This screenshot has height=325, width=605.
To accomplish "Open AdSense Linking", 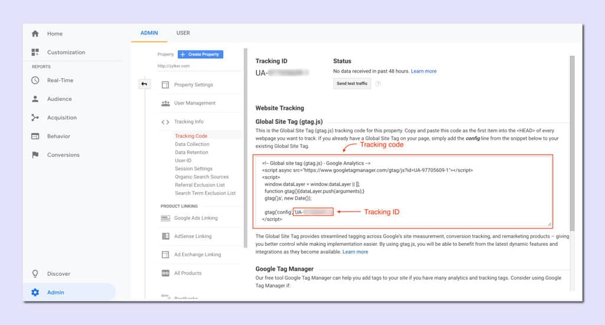I will pos(193,236).
